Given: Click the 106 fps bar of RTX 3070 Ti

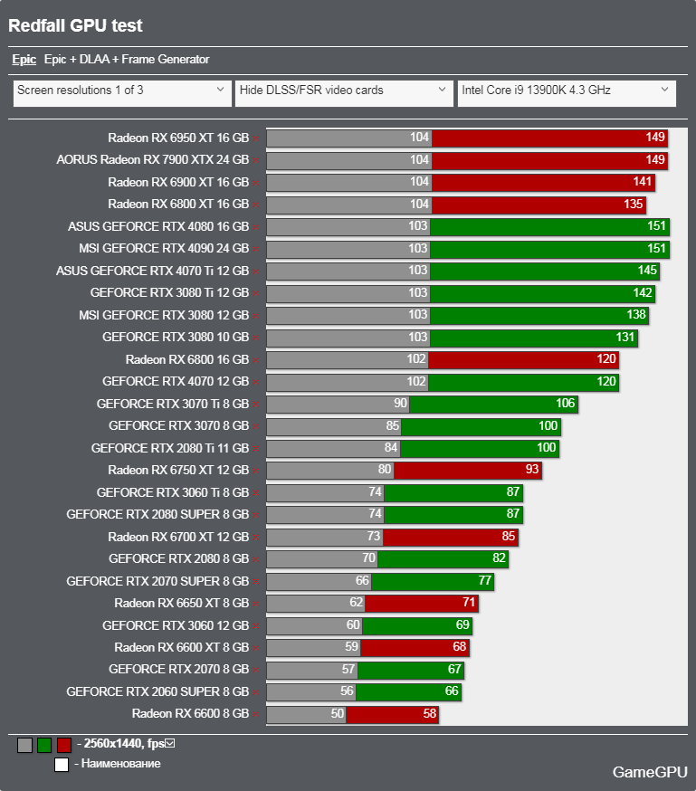Looking at the screenshot, I should 493,404.
